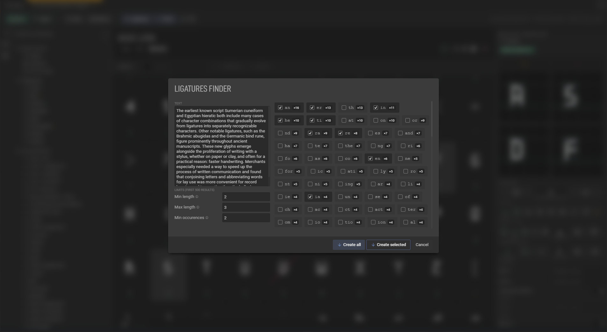607x332 pixels.
Task: Edit the Min occurences input field
Action: [246, 218]
